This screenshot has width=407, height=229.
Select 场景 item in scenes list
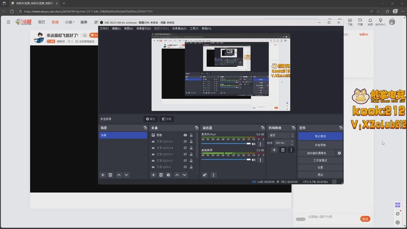[x=123, y=135]
